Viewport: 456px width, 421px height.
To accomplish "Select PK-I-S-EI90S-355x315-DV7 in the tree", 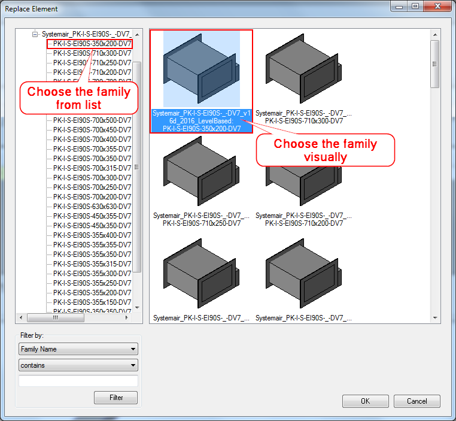I will pos(92,264).
